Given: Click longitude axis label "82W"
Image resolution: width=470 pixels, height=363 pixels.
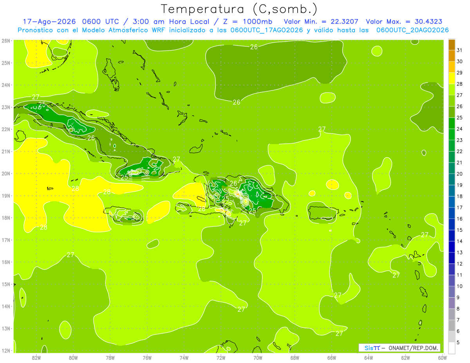Looking at the screenshot, I should coord(36,358).
